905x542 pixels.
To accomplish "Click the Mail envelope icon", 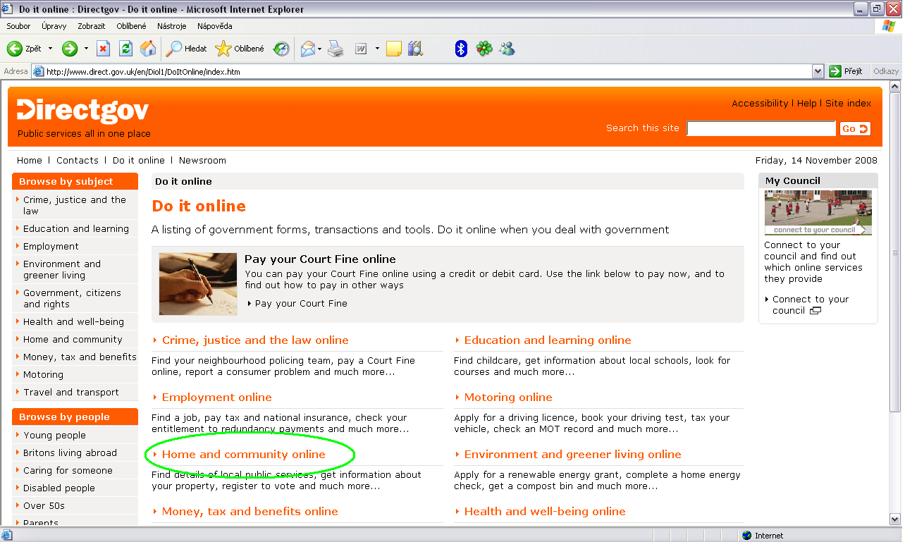I will pyautogui.click(x=308, y=49).
